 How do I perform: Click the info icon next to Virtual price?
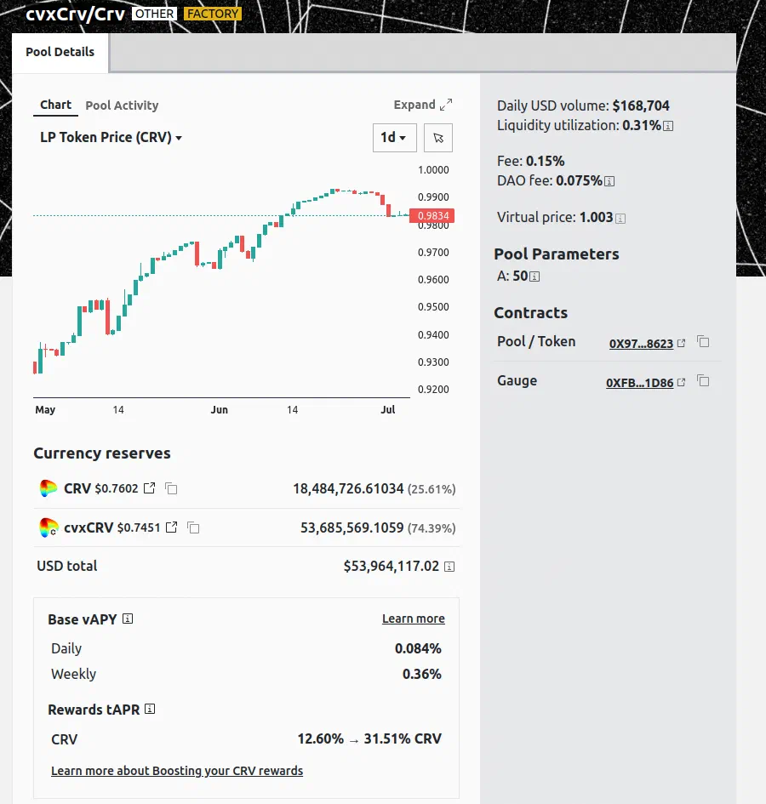[620, 219]
